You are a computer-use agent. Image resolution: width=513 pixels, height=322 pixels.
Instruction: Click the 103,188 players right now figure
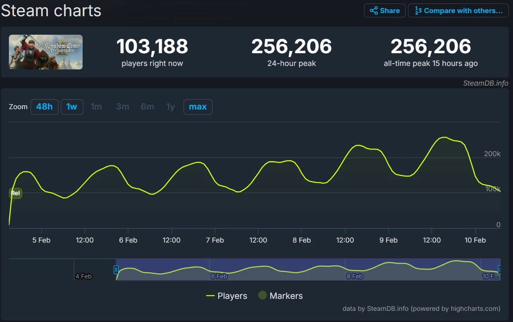click(x=152, y=47)
